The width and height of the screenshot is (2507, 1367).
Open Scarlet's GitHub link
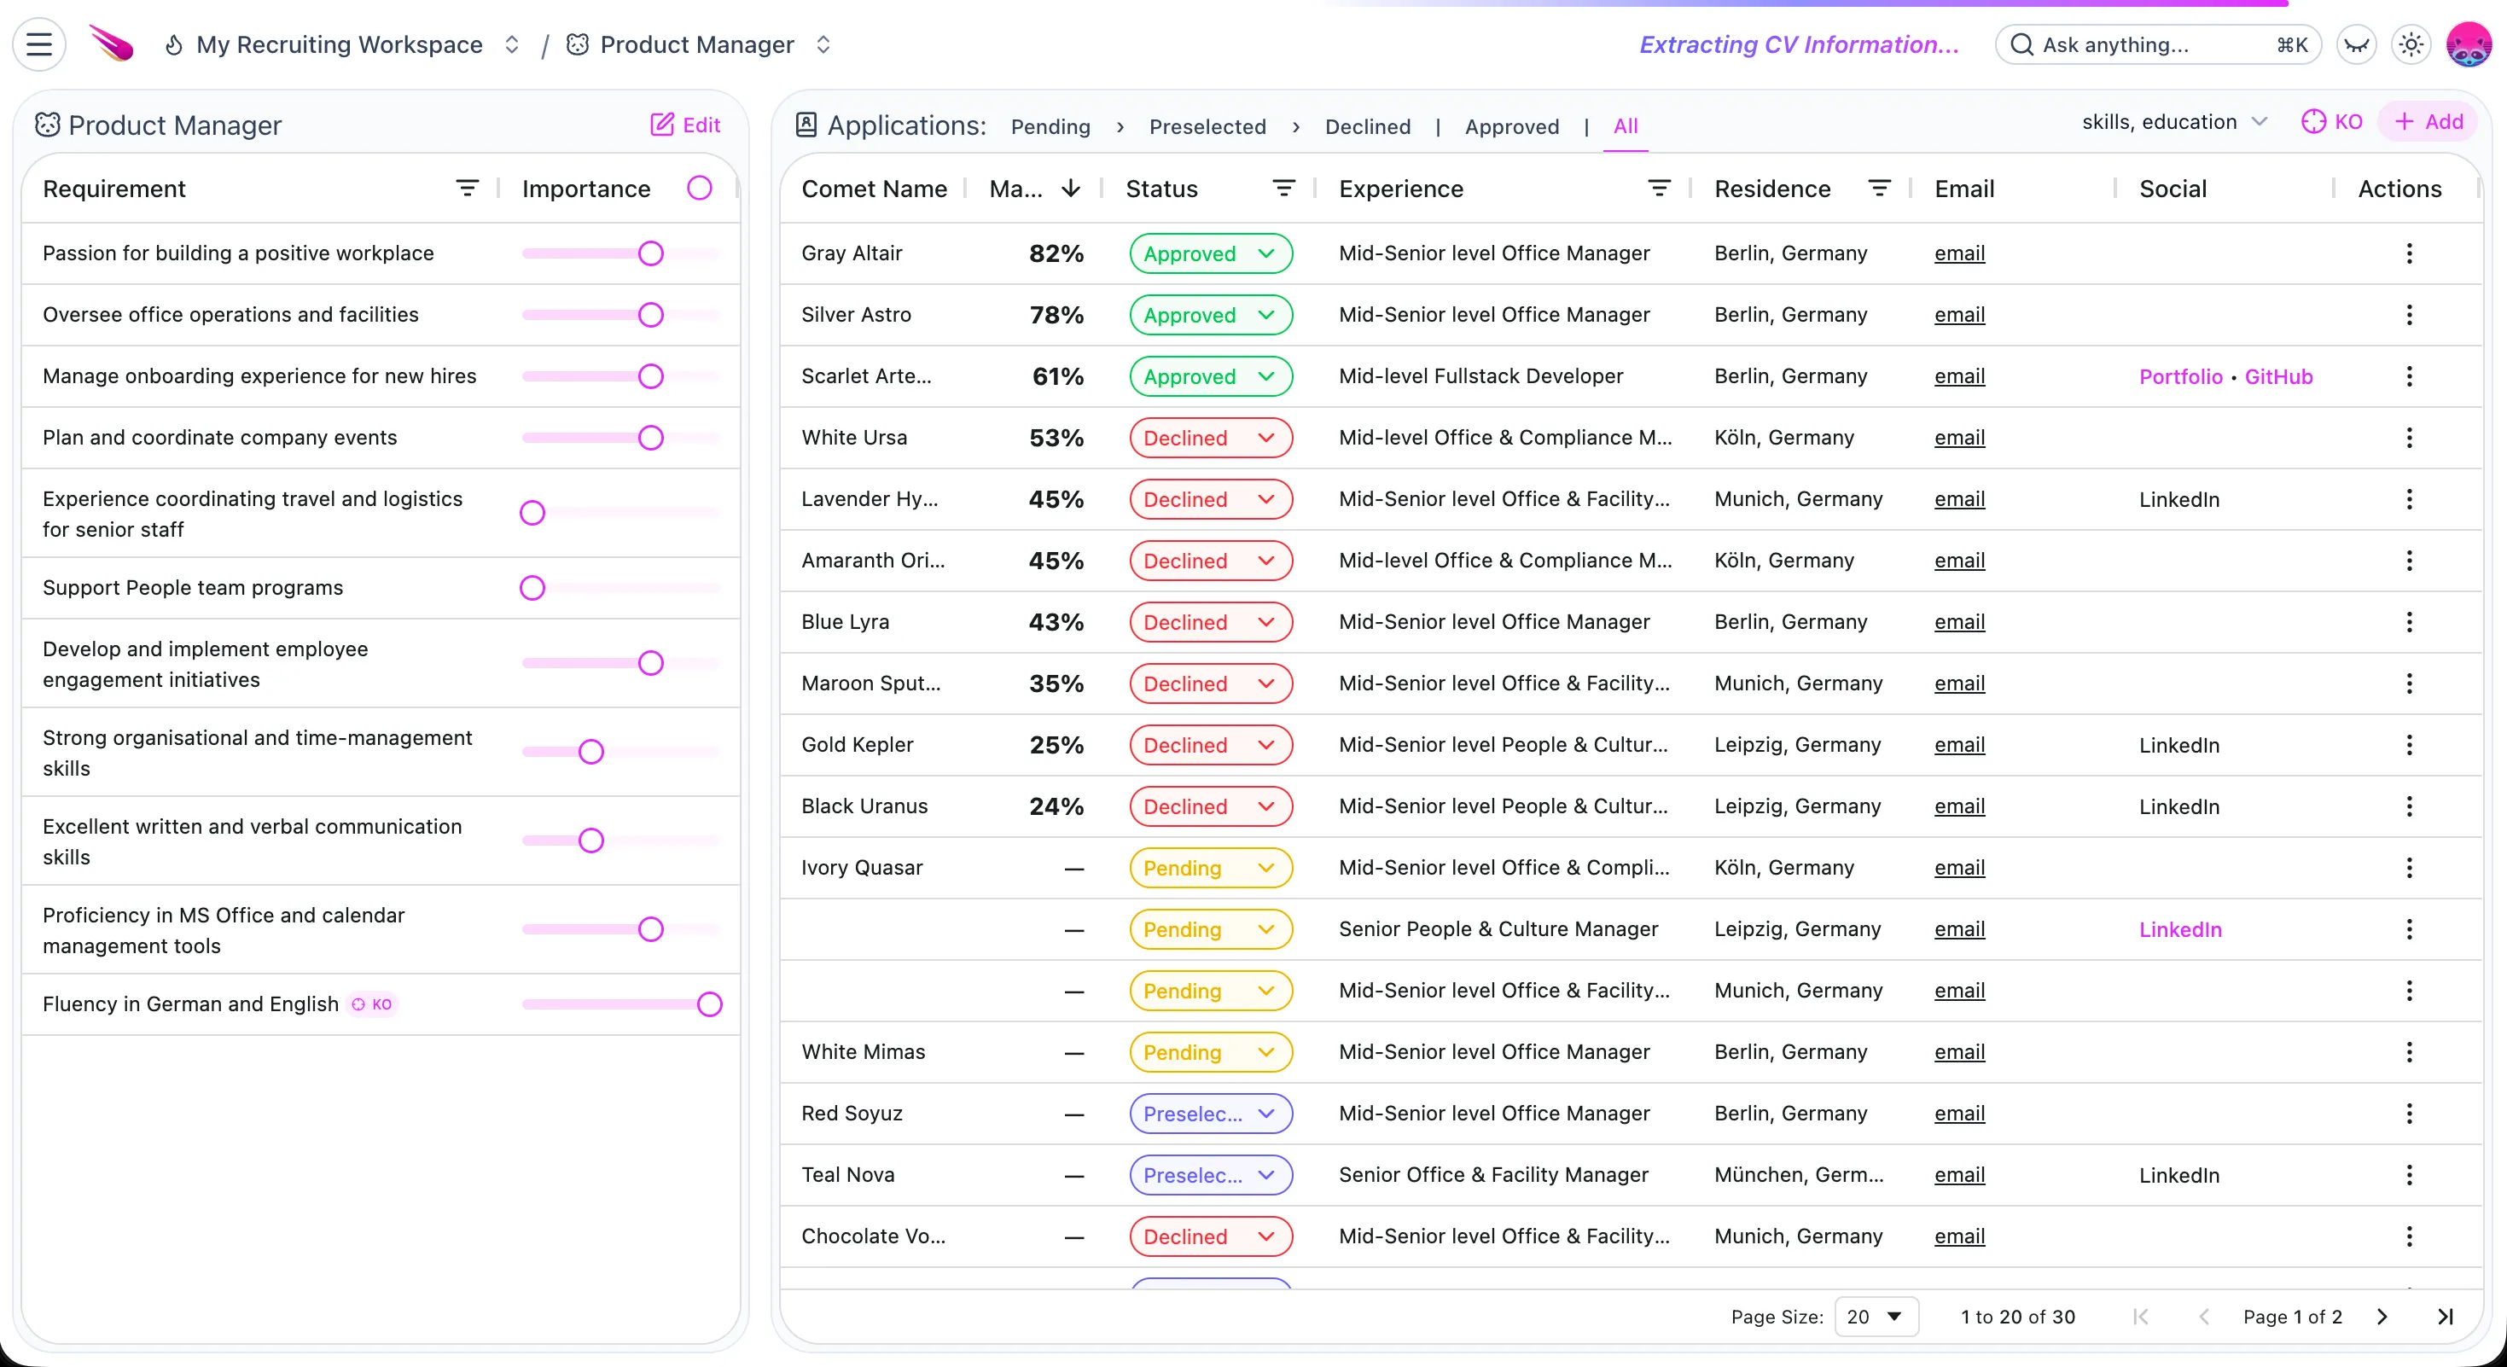[2278, 376]
